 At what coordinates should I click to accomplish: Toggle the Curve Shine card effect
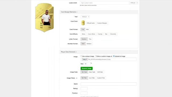91,34
